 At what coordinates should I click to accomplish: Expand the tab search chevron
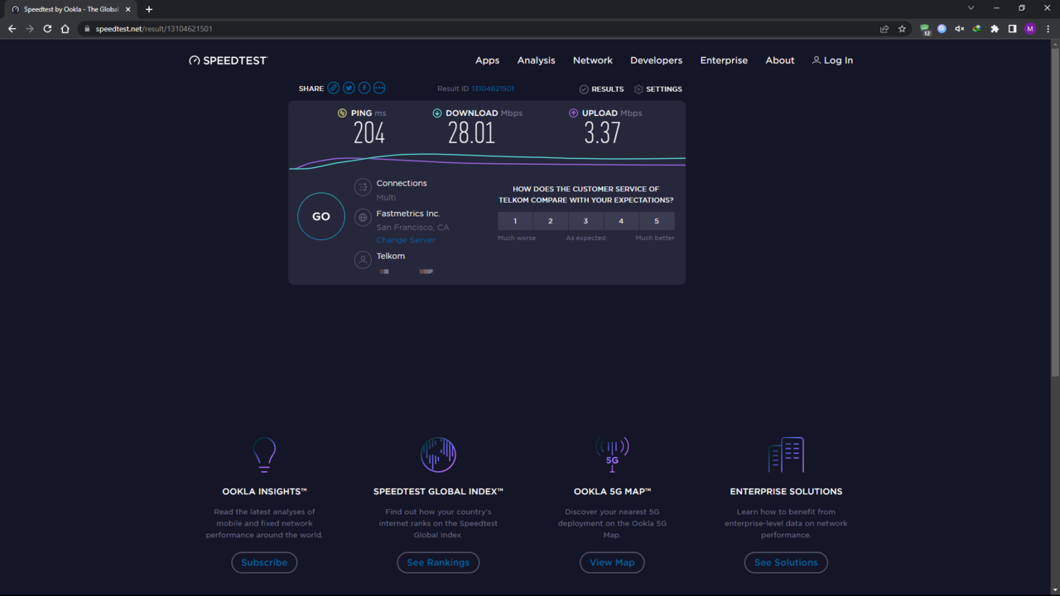971,8
